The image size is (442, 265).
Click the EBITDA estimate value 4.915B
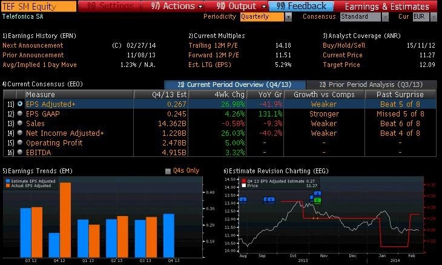pyautogui.click(x=174, y=152)
